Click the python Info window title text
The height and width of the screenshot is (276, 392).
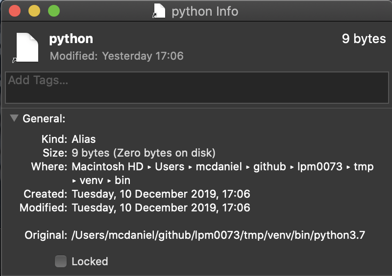(205, 11)
